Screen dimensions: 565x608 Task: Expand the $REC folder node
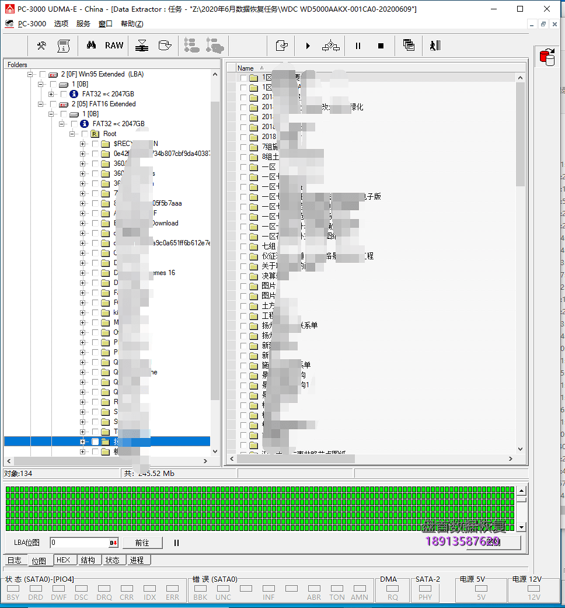pos(82,144)
